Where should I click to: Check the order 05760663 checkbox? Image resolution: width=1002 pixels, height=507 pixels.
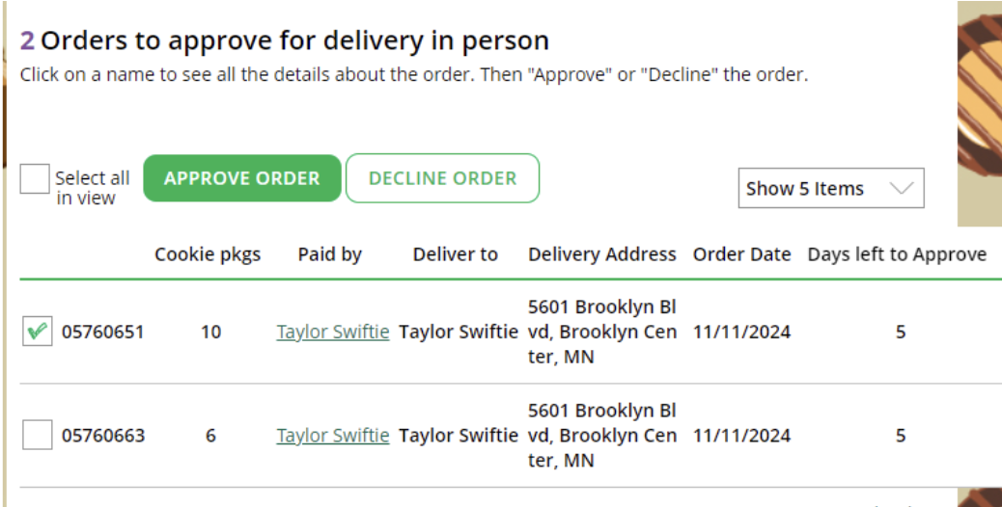37,435
